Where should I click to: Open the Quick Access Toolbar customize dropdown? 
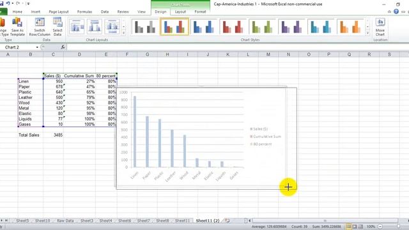click(x=28, y=4)
